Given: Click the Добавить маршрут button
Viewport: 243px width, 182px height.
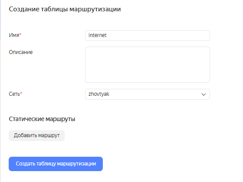Looking at the screenshot, I should click(36, 135).
